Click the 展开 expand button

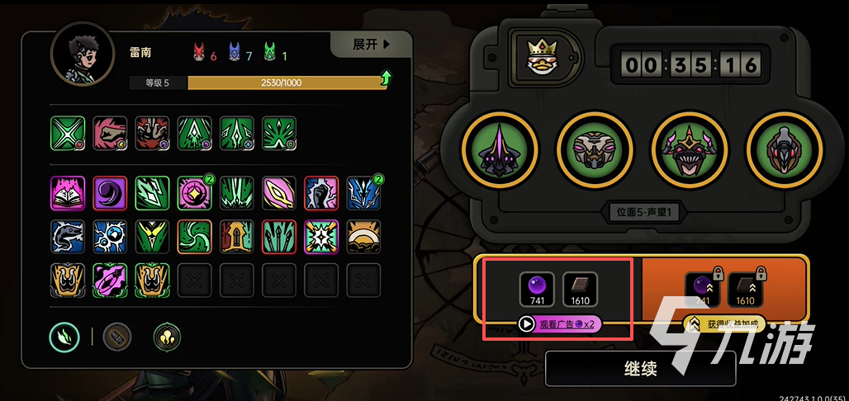point(372,45)
